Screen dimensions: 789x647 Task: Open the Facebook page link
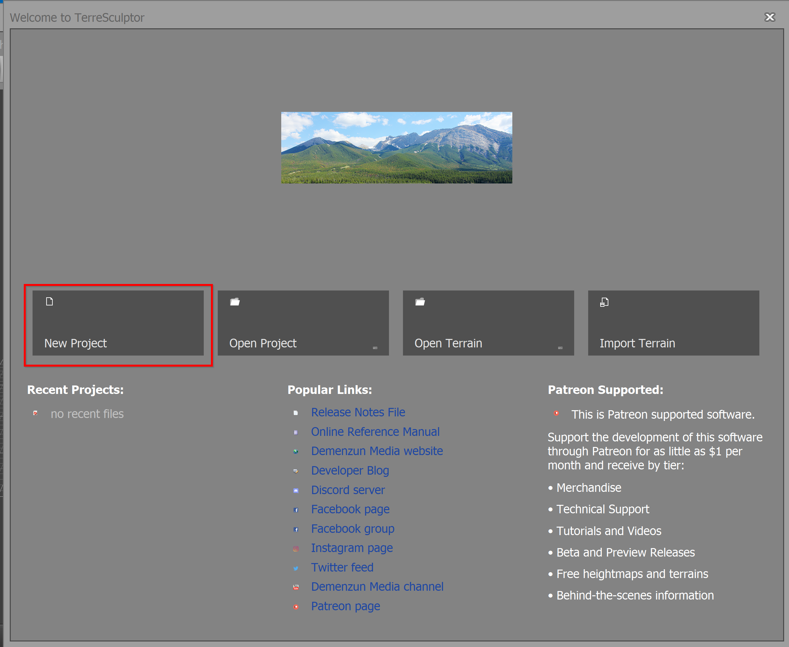point(350,509)
